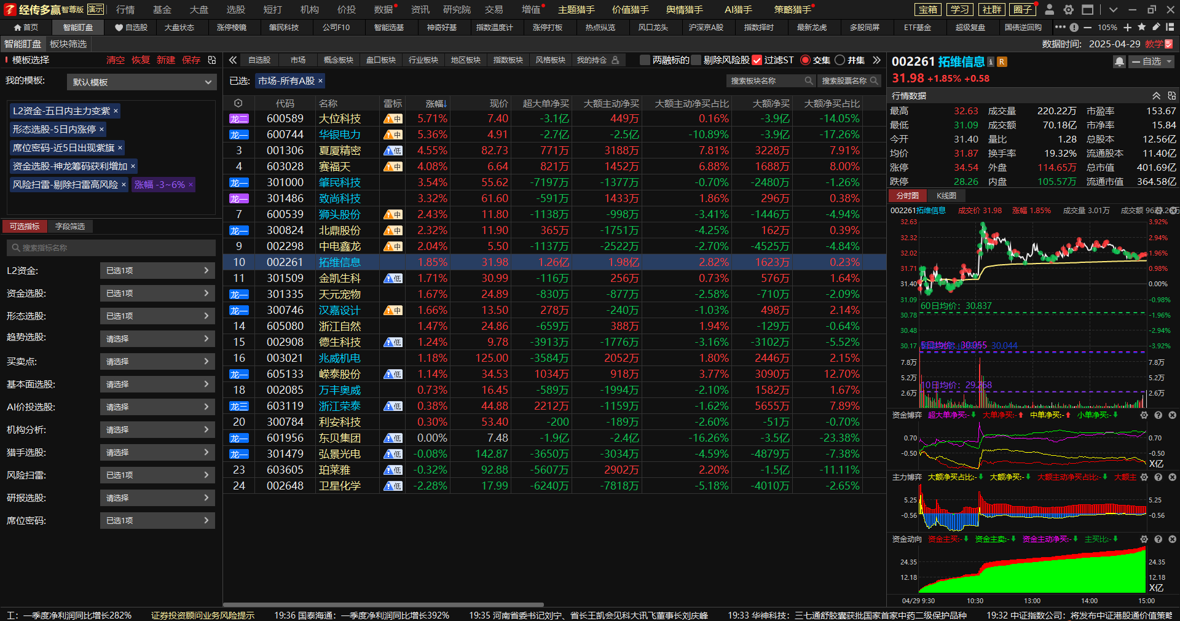Expand the 基本面选股 请选择 selector
The image size is (1180, 621).
pos(157,384)
